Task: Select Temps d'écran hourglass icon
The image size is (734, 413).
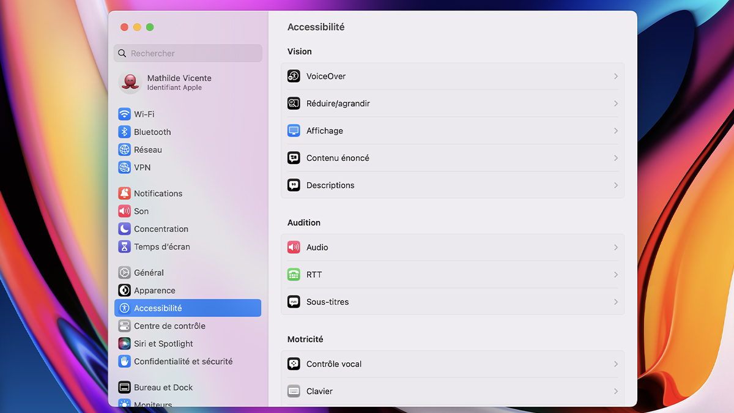Action: tap(124, 247)
